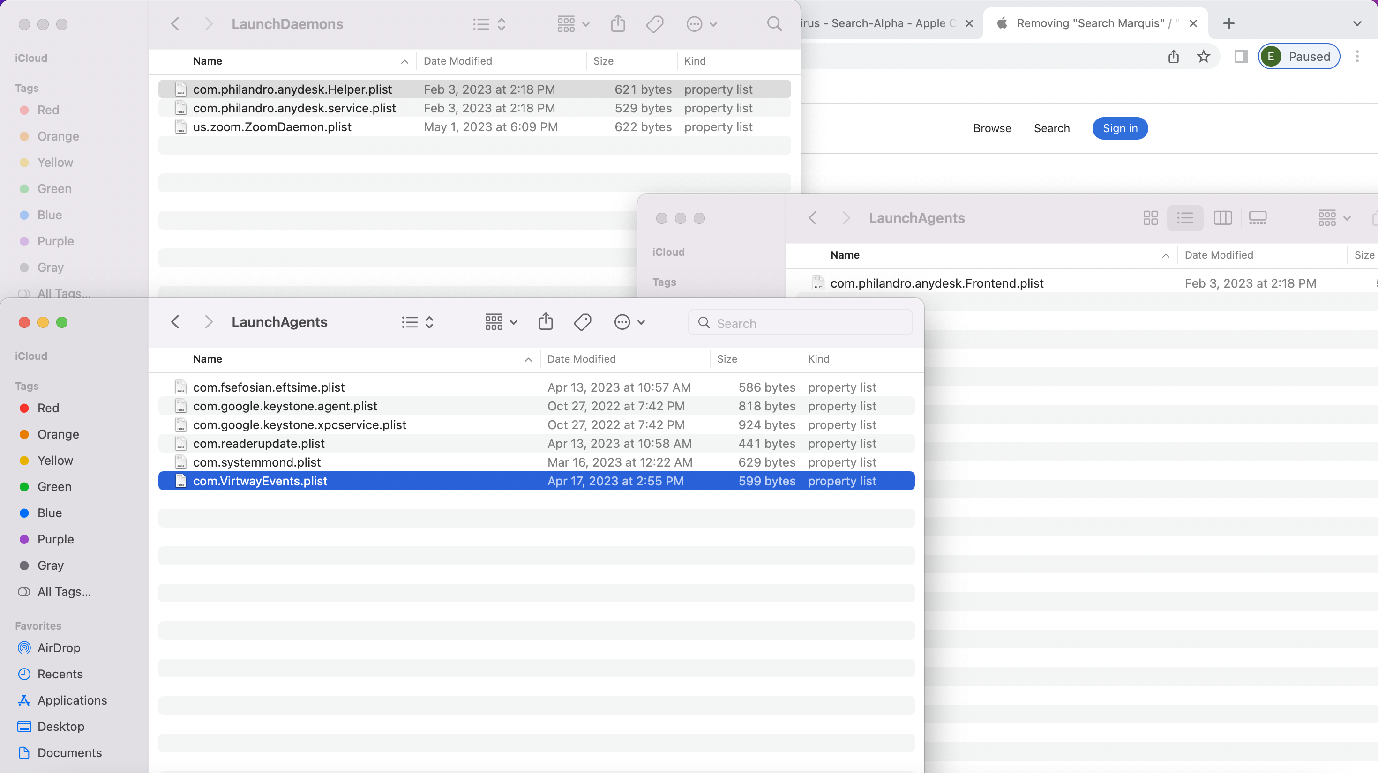Toggle list view in rear LaunchAgents window
Image resolution: width=1378 pixels, height=773 pixels.
coord(1185,218)
